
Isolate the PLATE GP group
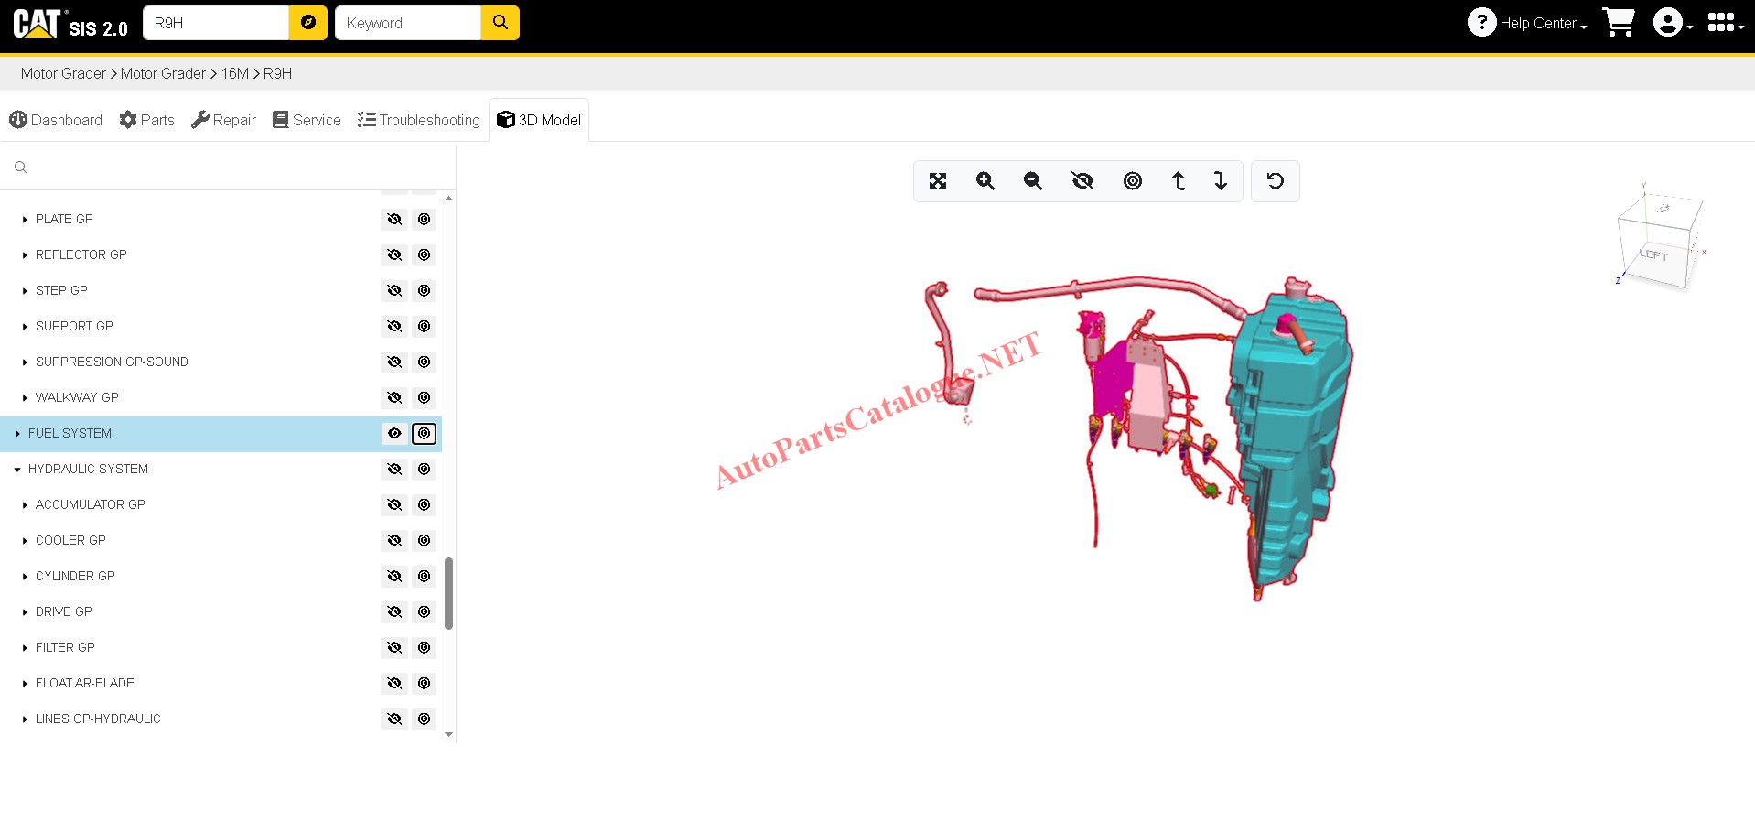pos(425,220)
